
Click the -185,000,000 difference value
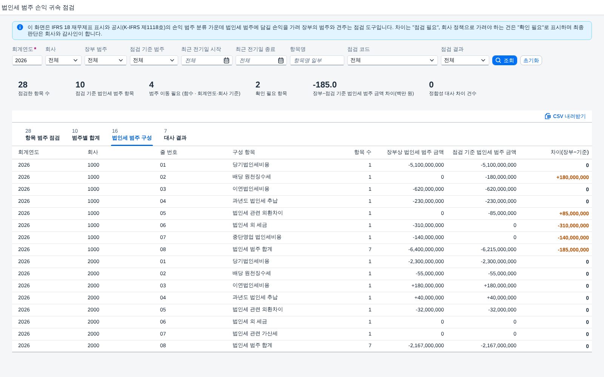(573, 250)
